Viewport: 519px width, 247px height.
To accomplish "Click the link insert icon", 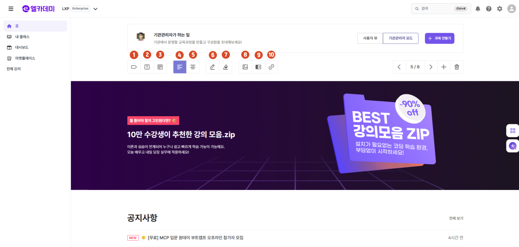I will coord(271,67).
